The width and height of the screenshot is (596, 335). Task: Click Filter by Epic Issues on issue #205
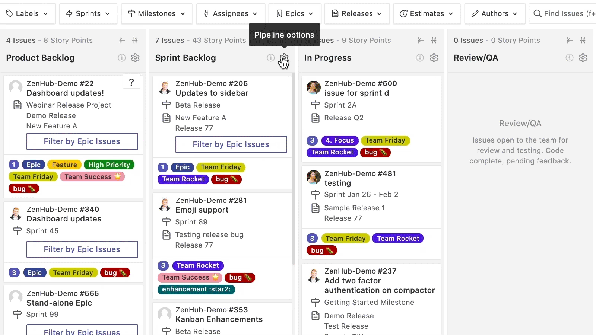231,144
